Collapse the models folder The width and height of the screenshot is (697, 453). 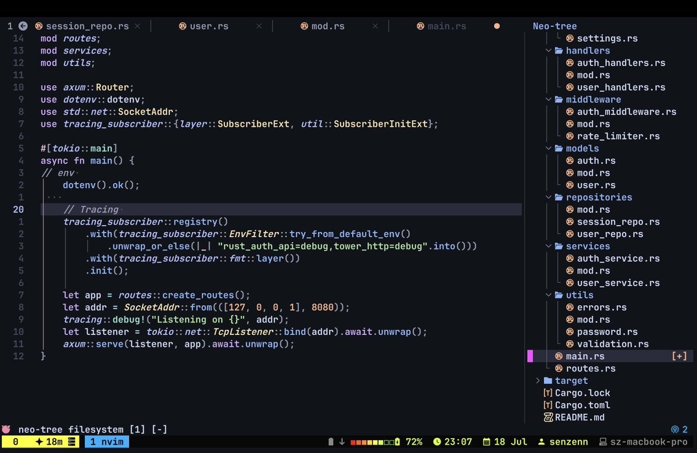tap(549, 148)
